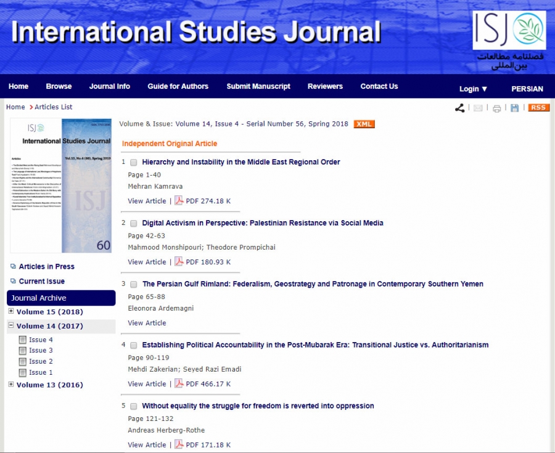Viewport: 555px width, 453px height.
Task: Click author name Eleonora Ardemagni
Action: (161, 308)
